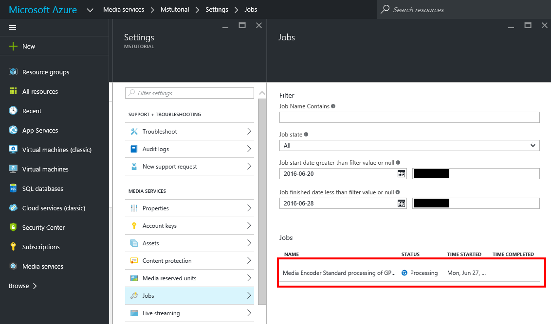Click the All resources grid icon

(x=13, y=91)
